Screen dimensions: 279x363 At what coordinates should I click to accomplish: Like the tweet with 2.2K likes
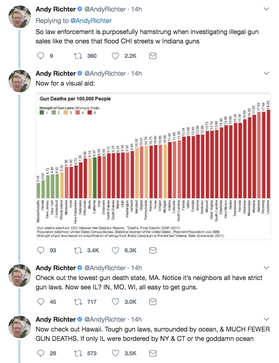pos(115,56)
